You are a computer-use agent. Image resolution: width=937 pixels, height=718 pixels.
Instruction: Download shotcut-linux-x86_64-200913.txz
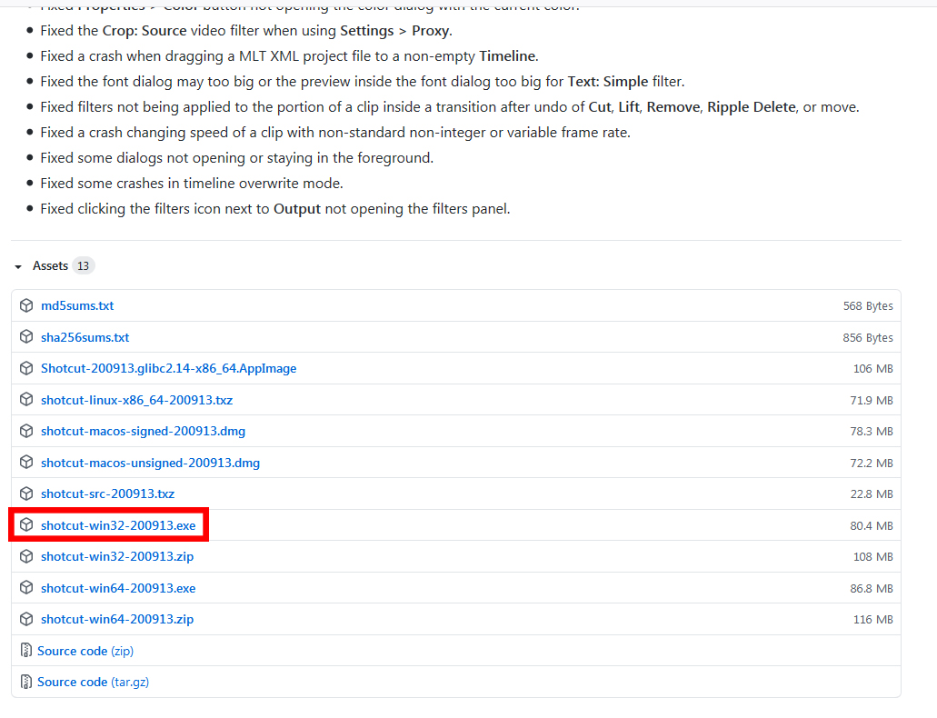tap(137, 400)
